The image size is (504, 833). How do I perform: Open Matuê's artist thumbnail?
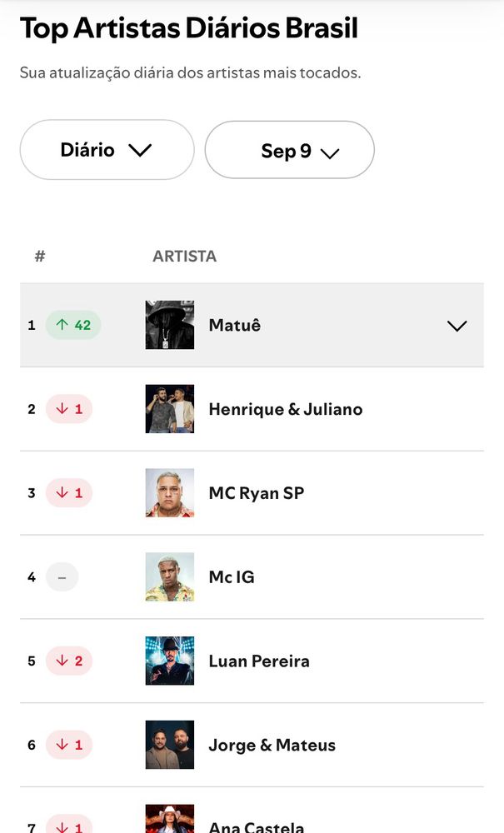coord(170,325)
